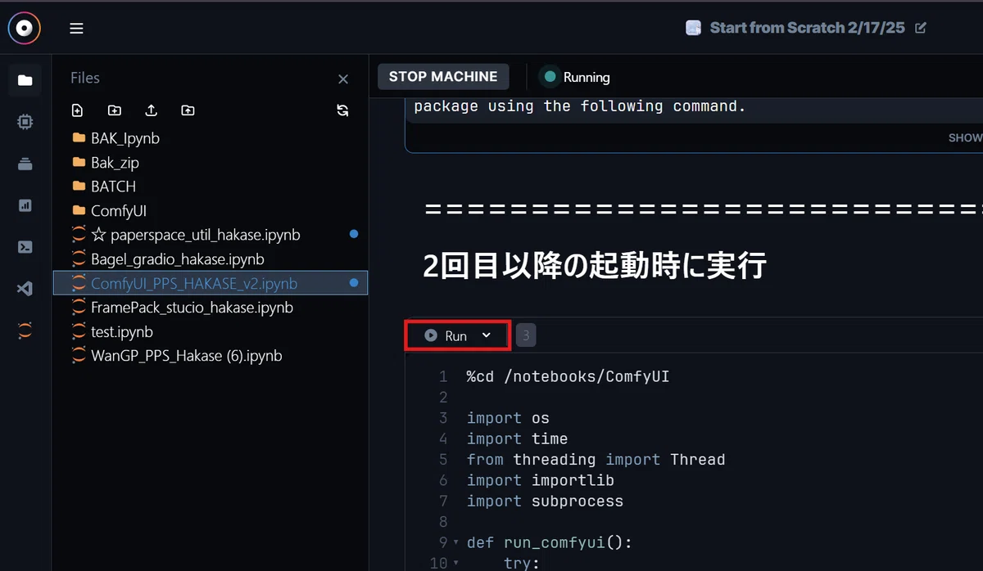Collapse the run_comfyui function fold arrow
The height and width of the screenshot is (571, 983).
point(456,543)
